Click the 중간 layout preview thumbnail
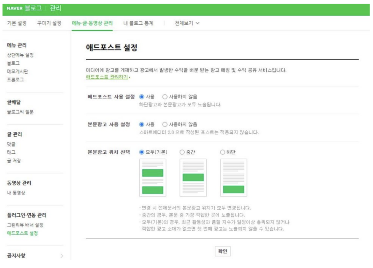 pos(193,178)
